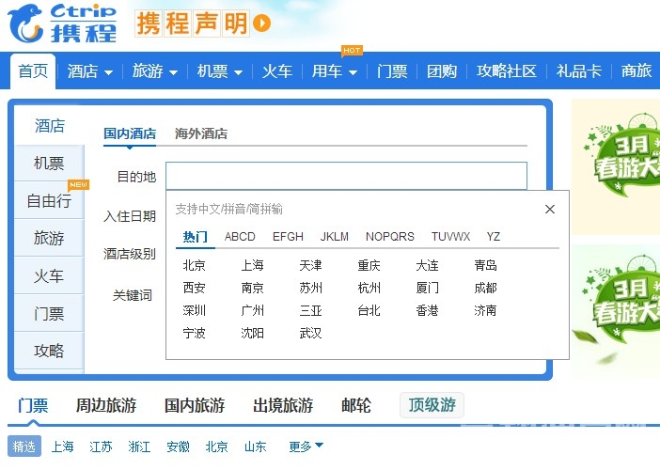Choose 厦门 as destination
The height and width of the screenshot is (470, 660).
coord(427,288)
